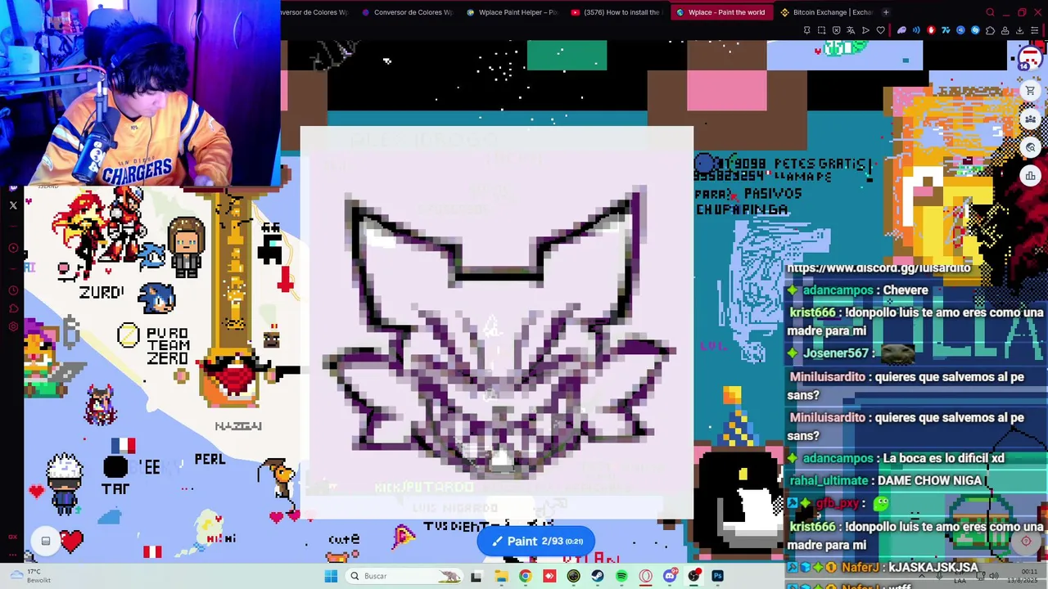
Task: Click the discord.gg/luisardito link in chat
Action: (x=879, y=268)
